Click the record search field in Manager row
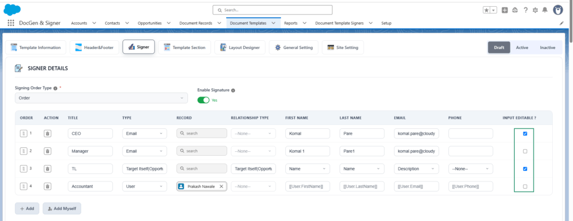This screenshot has height=221, width=573. pos(201,151)
